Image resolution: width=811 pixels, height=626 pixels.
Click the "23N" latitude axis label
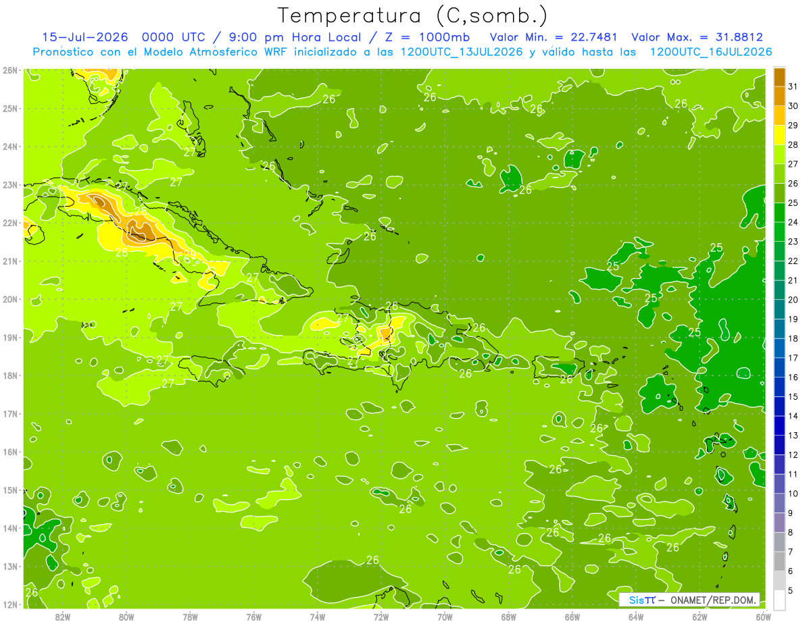10,184
